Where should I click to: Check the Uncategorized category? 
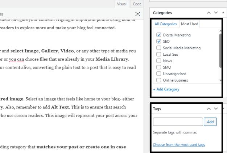[x=159, y=74]
